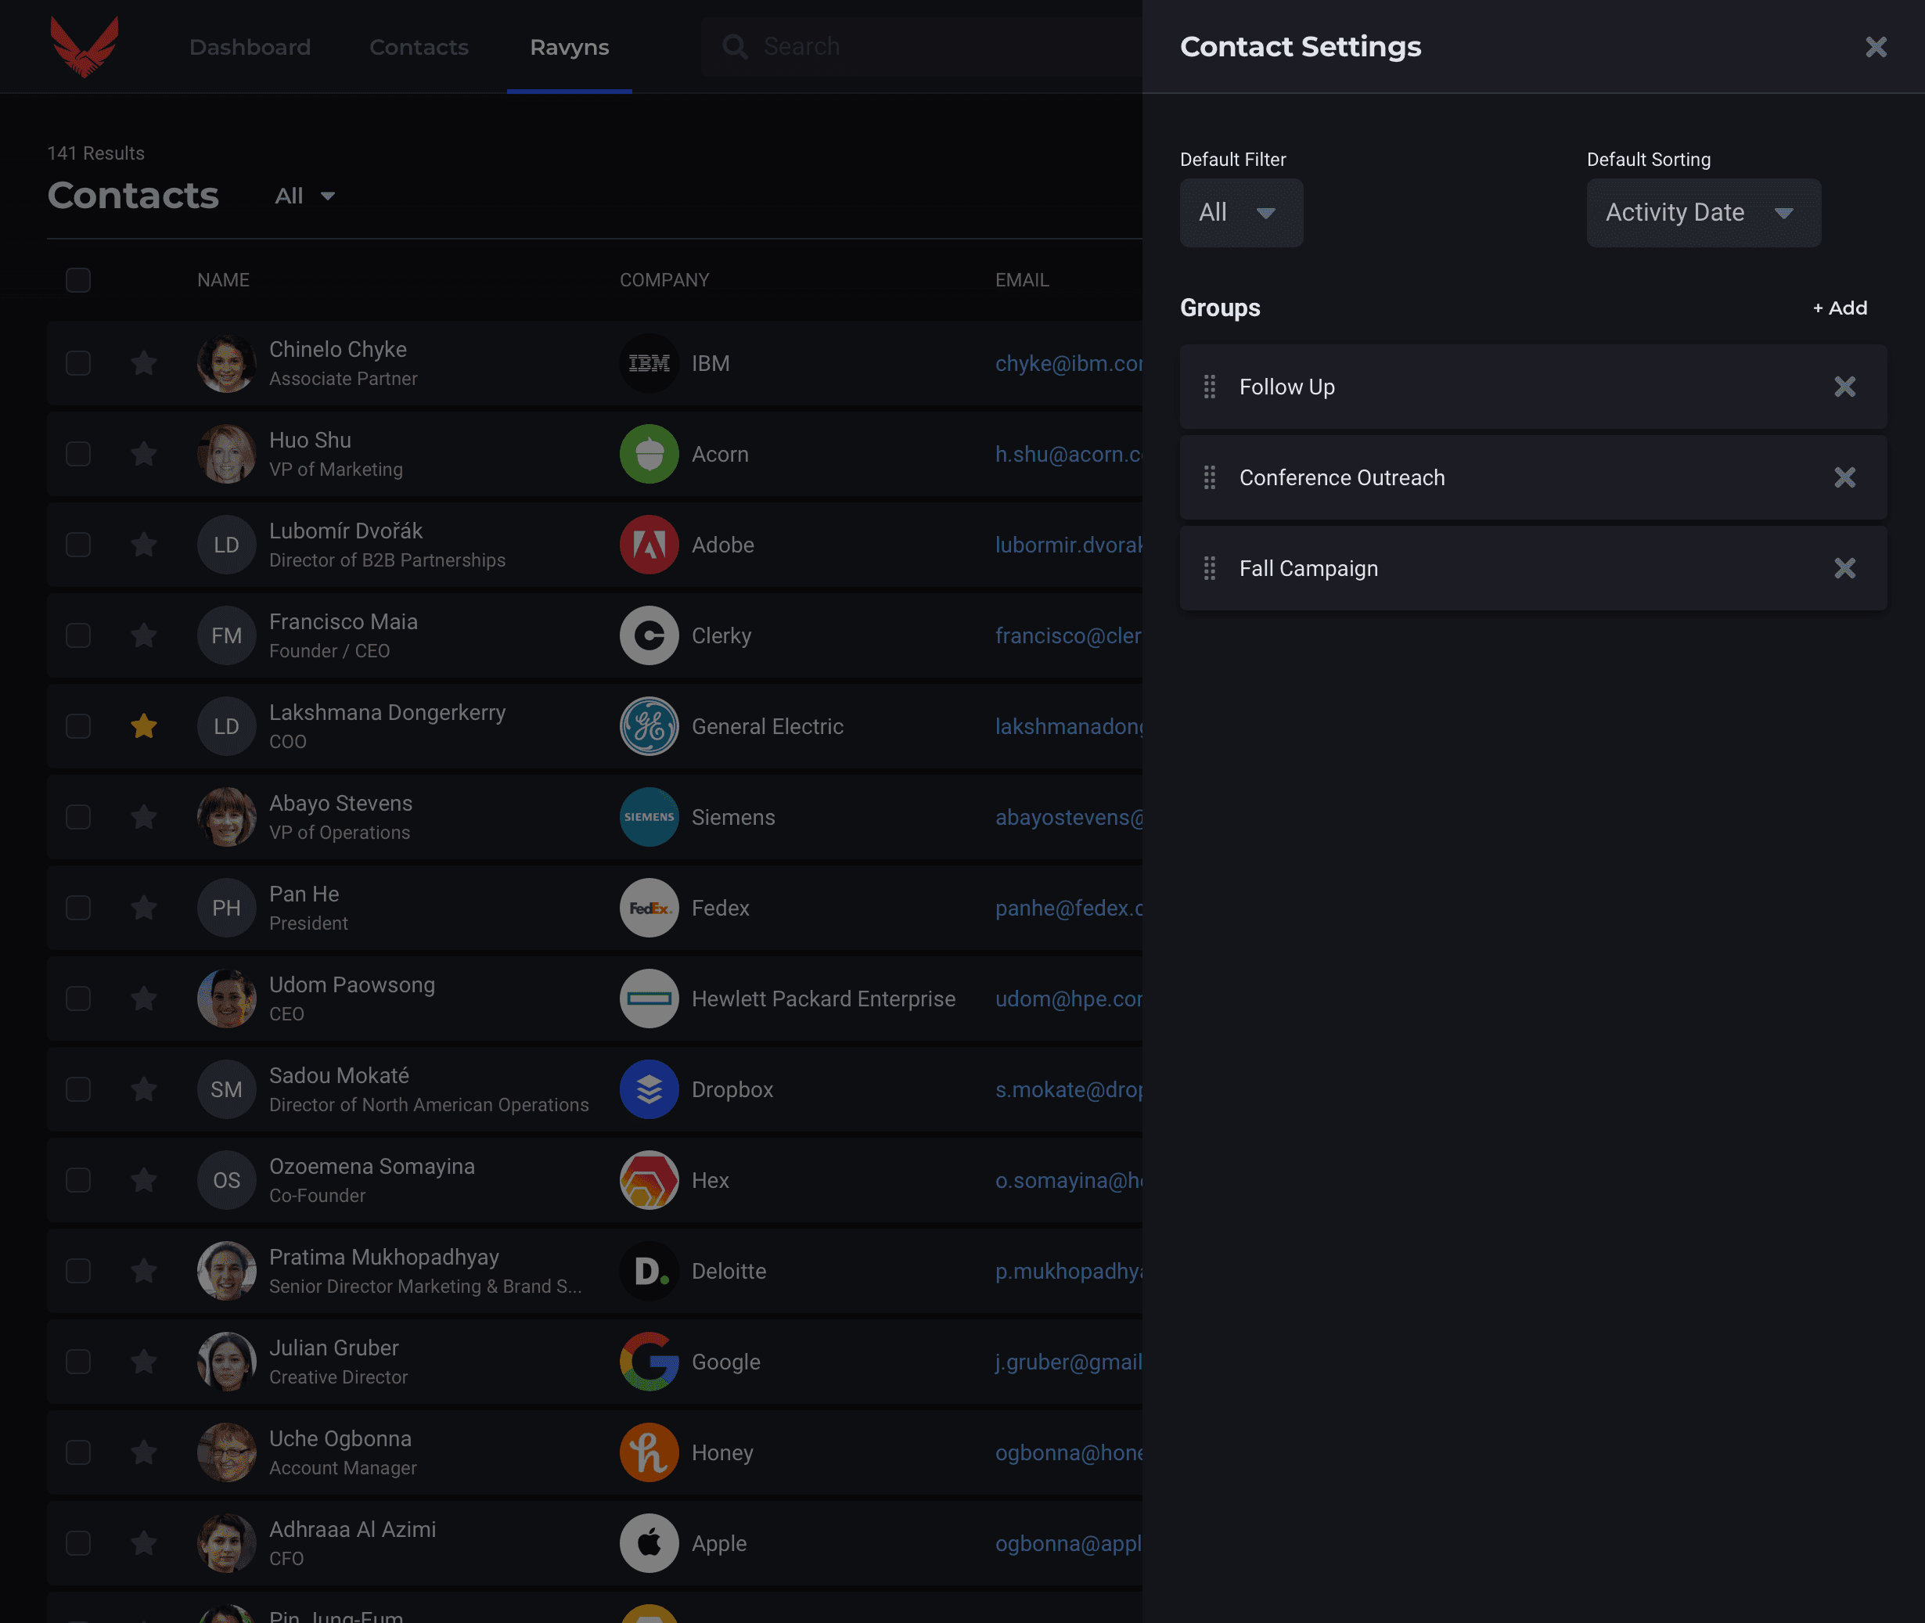Go to the Contacts nav tab
The width and height of the screenshot is (1925, 1623).
click(419, 47)
